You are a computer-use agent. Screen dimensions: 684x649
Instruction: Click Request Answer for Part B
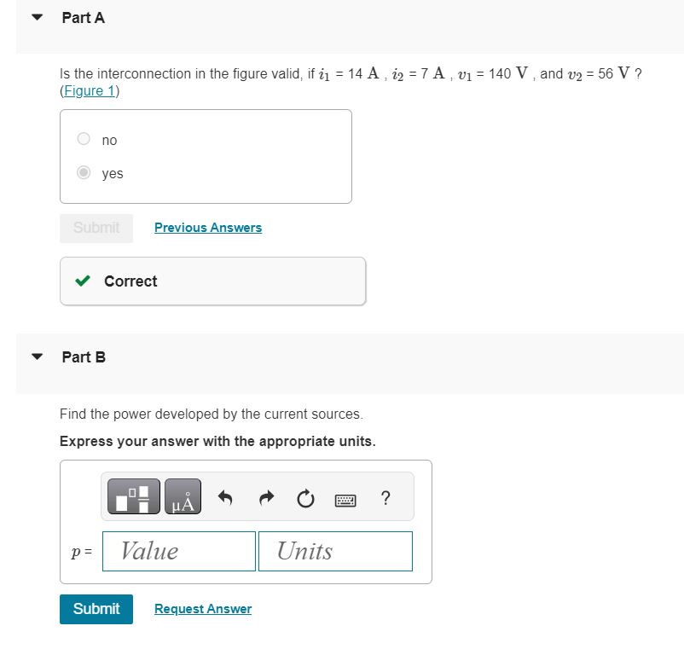pos(202,608)
